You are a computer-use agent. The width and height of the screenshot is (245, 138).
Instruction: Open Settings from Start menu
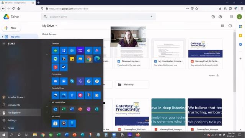(20, 120)
